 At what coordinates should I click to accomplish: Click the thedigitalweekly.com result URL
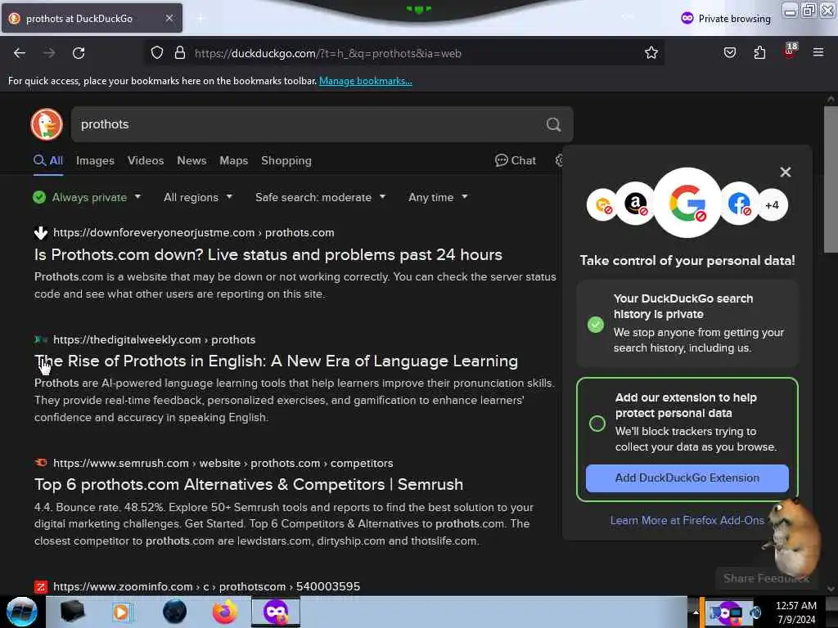[154, 339]
